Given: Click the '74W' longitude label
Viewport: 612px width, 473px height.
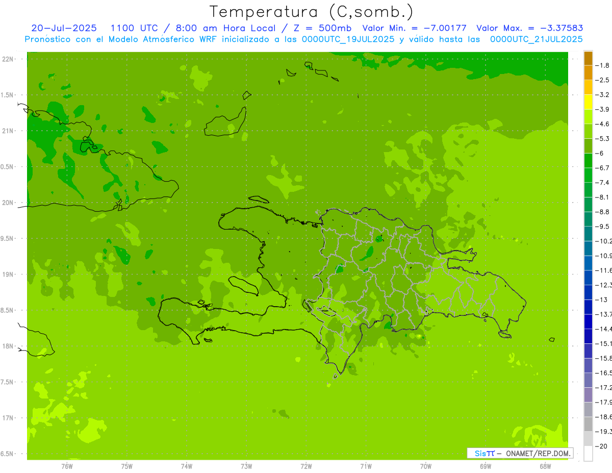Looking at the screenshot, I should click(x=187, y=466).
